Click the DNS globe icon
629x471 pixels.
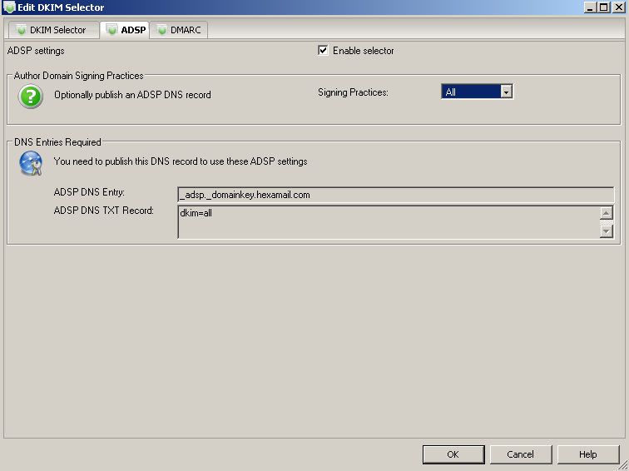click(31, 164)
